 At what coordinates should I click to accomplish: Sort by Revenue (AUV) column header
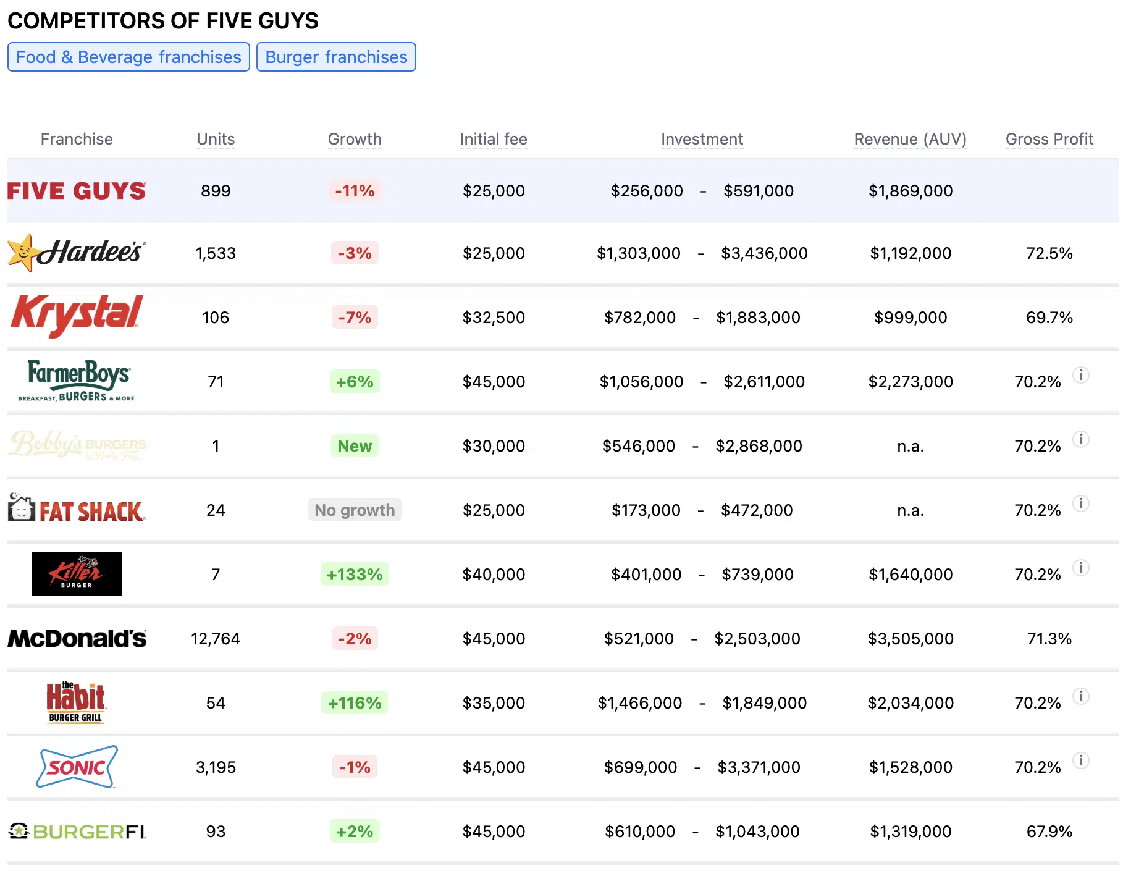click(x=909, y=139)
